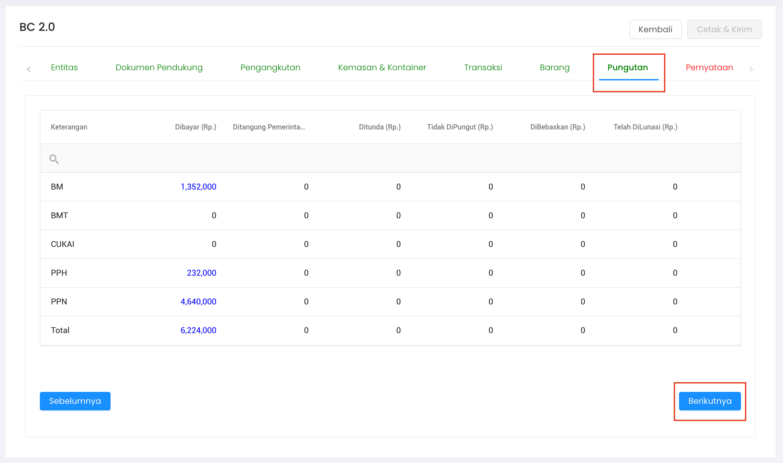
Task: Click the PPH amount 232,000
Action: (201, 273)
